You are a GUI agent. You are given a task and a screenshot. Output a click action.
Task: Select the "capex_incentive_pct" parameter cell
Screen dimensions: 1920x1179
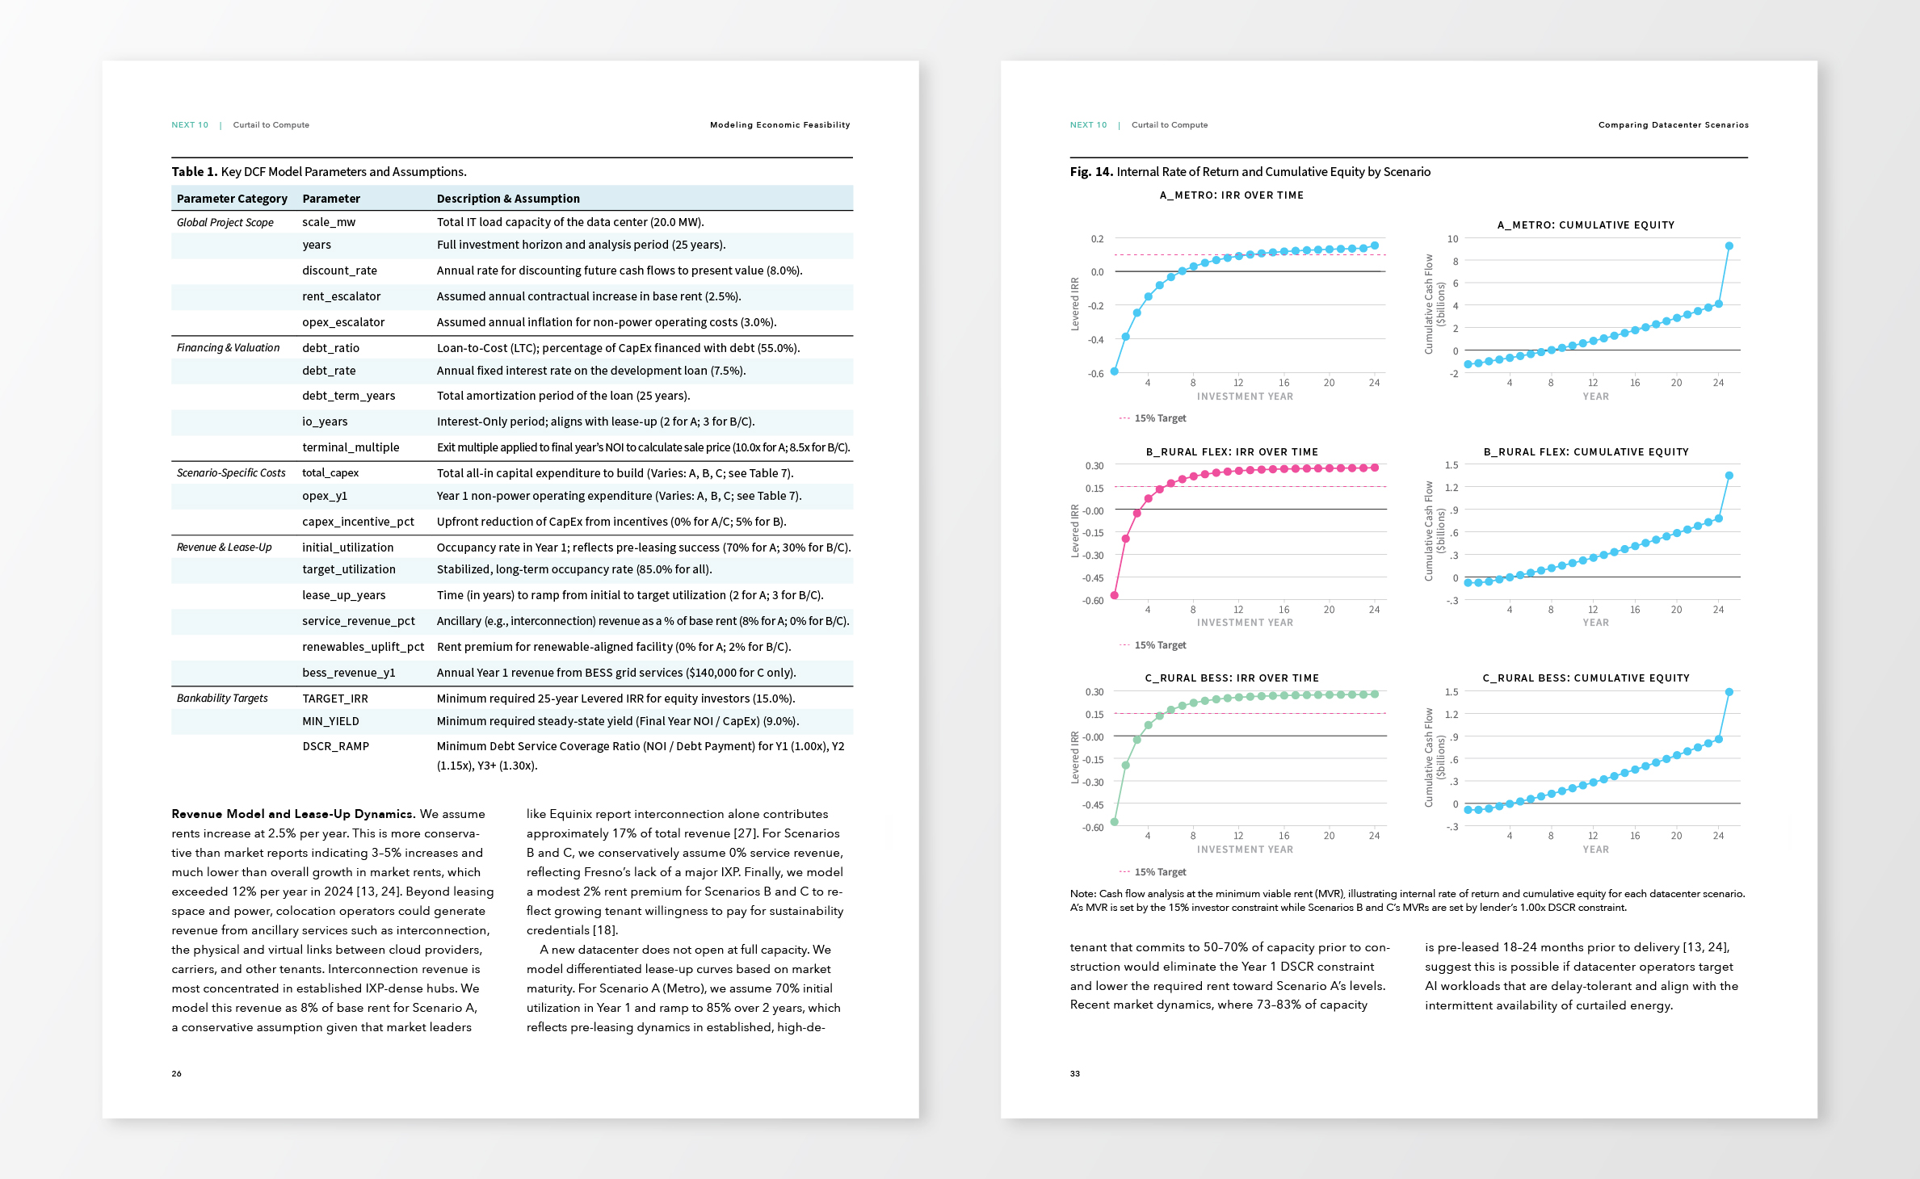point(358,522)
